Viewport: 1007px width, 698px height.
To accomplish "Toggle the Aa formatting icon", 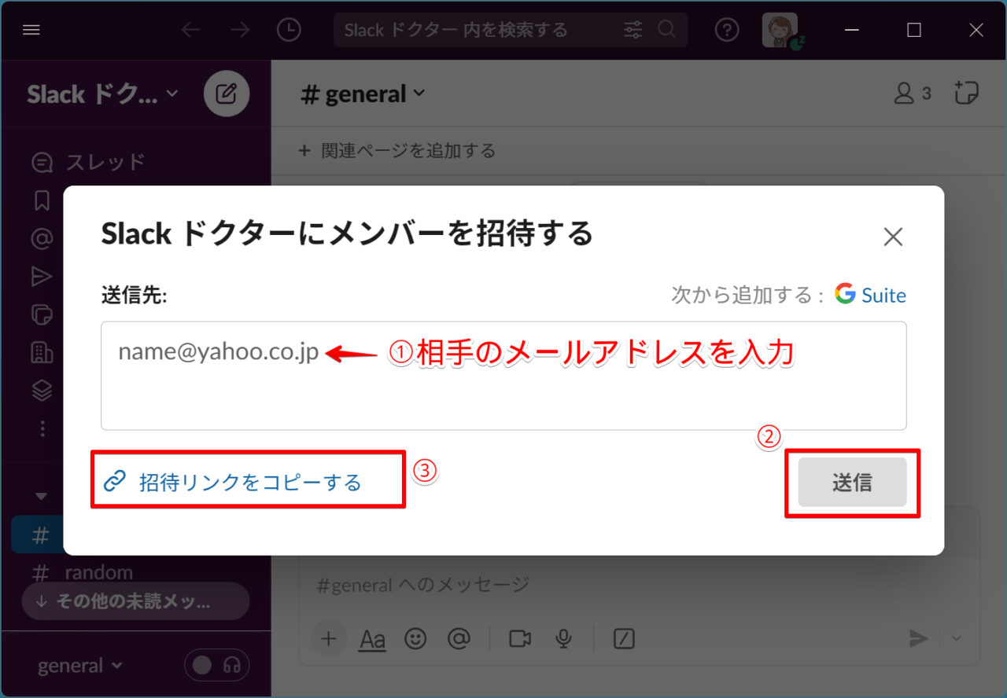I will (372, 639).
